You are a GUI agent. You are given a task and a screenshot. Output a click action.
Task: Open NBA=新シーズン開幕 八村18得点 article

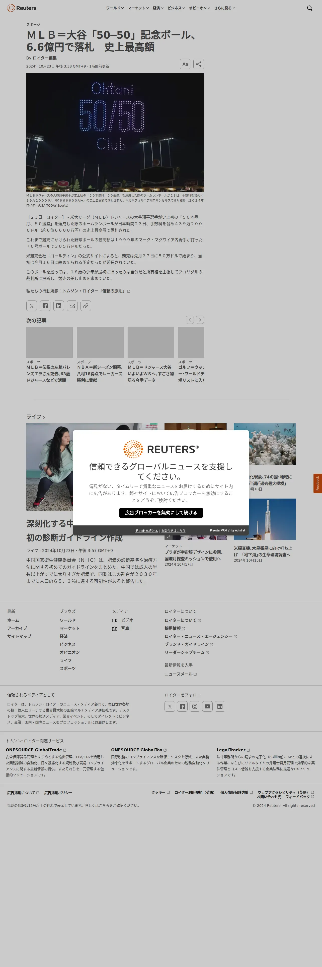pos(100,374)
